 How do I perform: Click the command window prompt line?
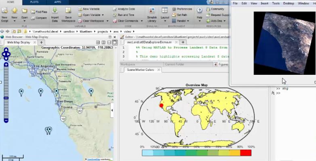[278, 93]
